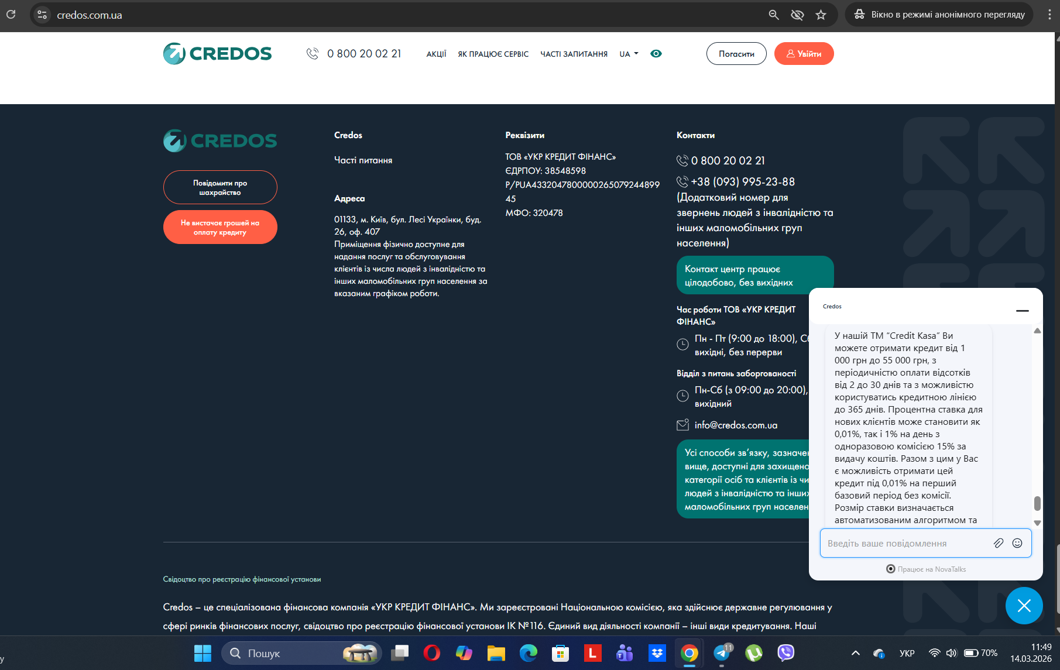Click the chat scrollbar thumb
The image size is (1060, 670).
1037,503
